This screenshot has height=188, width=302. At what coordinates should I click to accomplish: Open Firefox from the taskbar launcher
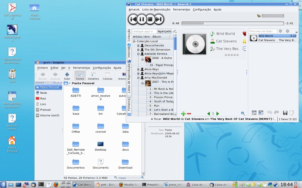pos(56,184)
